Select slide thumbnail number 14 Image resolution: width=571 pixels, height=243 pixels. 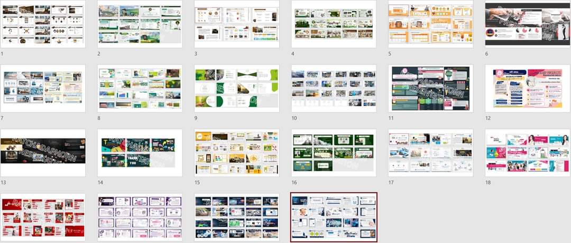tap(140, 153)
